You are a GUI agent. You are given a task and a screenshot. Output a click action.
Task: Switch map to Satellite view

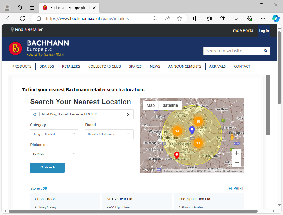point(170,105)
